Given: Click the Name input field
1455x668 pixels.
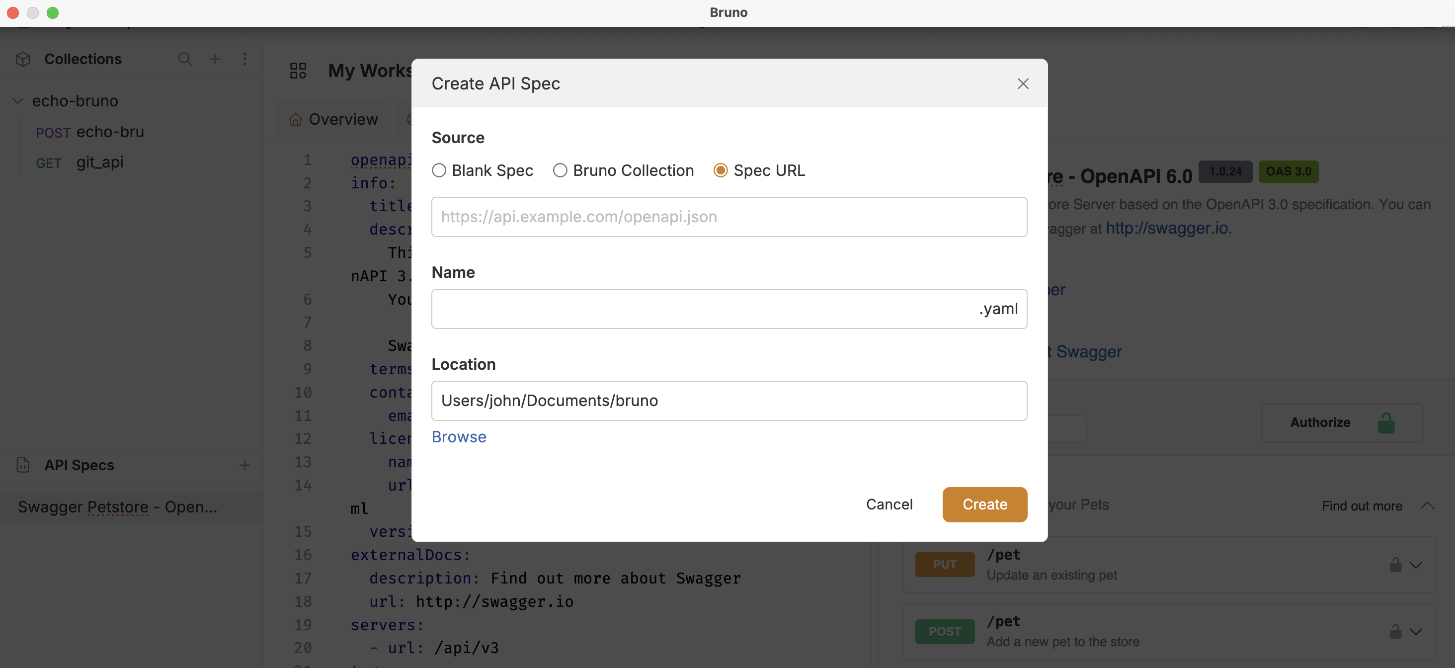Looking at the screenshot, I should (x=728, y=309).
